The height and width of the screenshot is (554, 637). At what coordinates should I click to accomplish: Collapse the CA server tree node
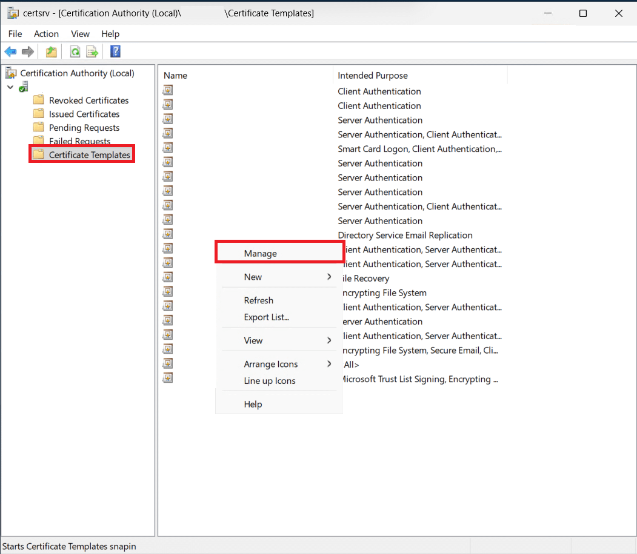click(x=10, y=87)
